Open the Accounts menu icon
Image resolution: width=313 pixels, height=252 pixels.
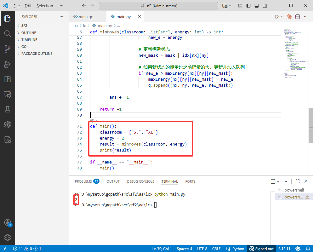tap(7, 222)
